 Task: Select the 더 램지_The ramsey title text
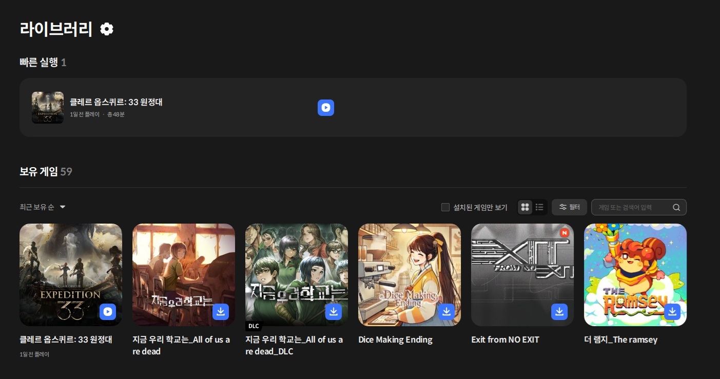(x=620, y=340)
